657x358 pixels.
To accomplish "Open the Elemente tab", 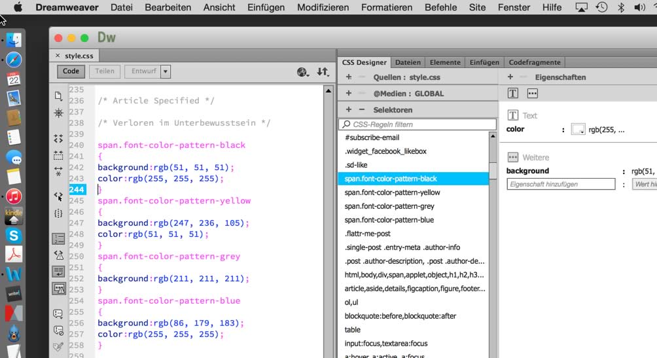I will click(445, 62).
